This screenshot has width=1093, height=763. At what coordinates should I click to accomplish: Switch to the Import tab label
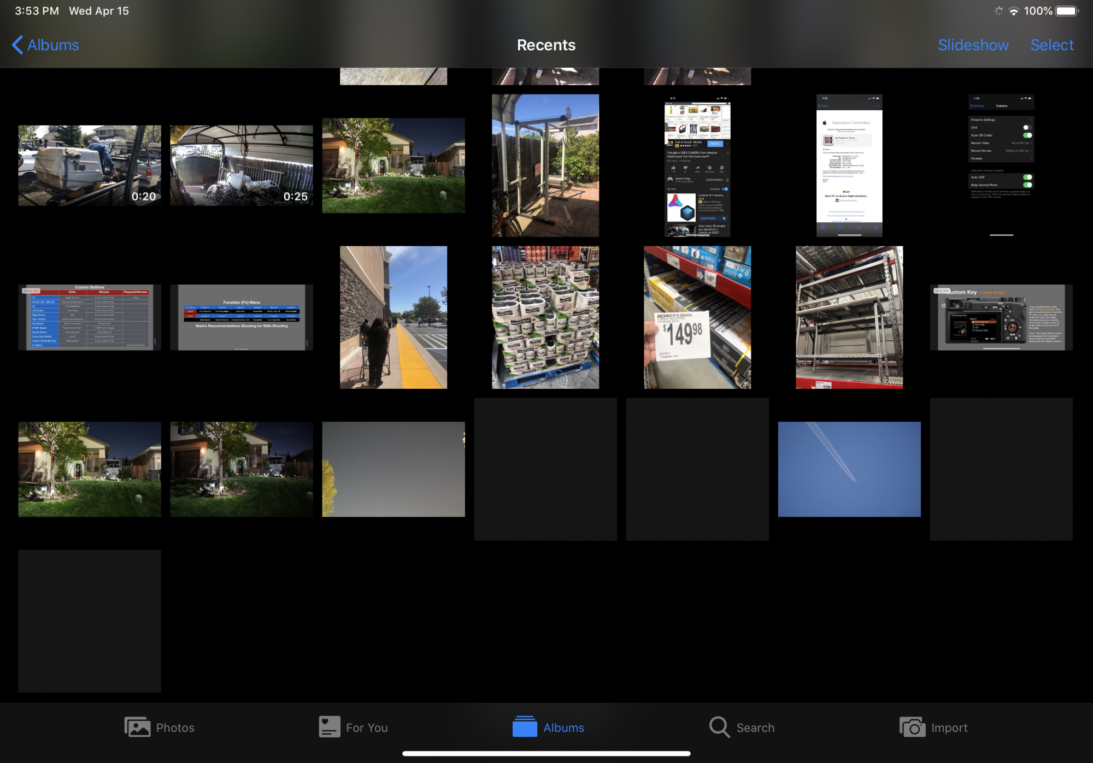(949, 727)
